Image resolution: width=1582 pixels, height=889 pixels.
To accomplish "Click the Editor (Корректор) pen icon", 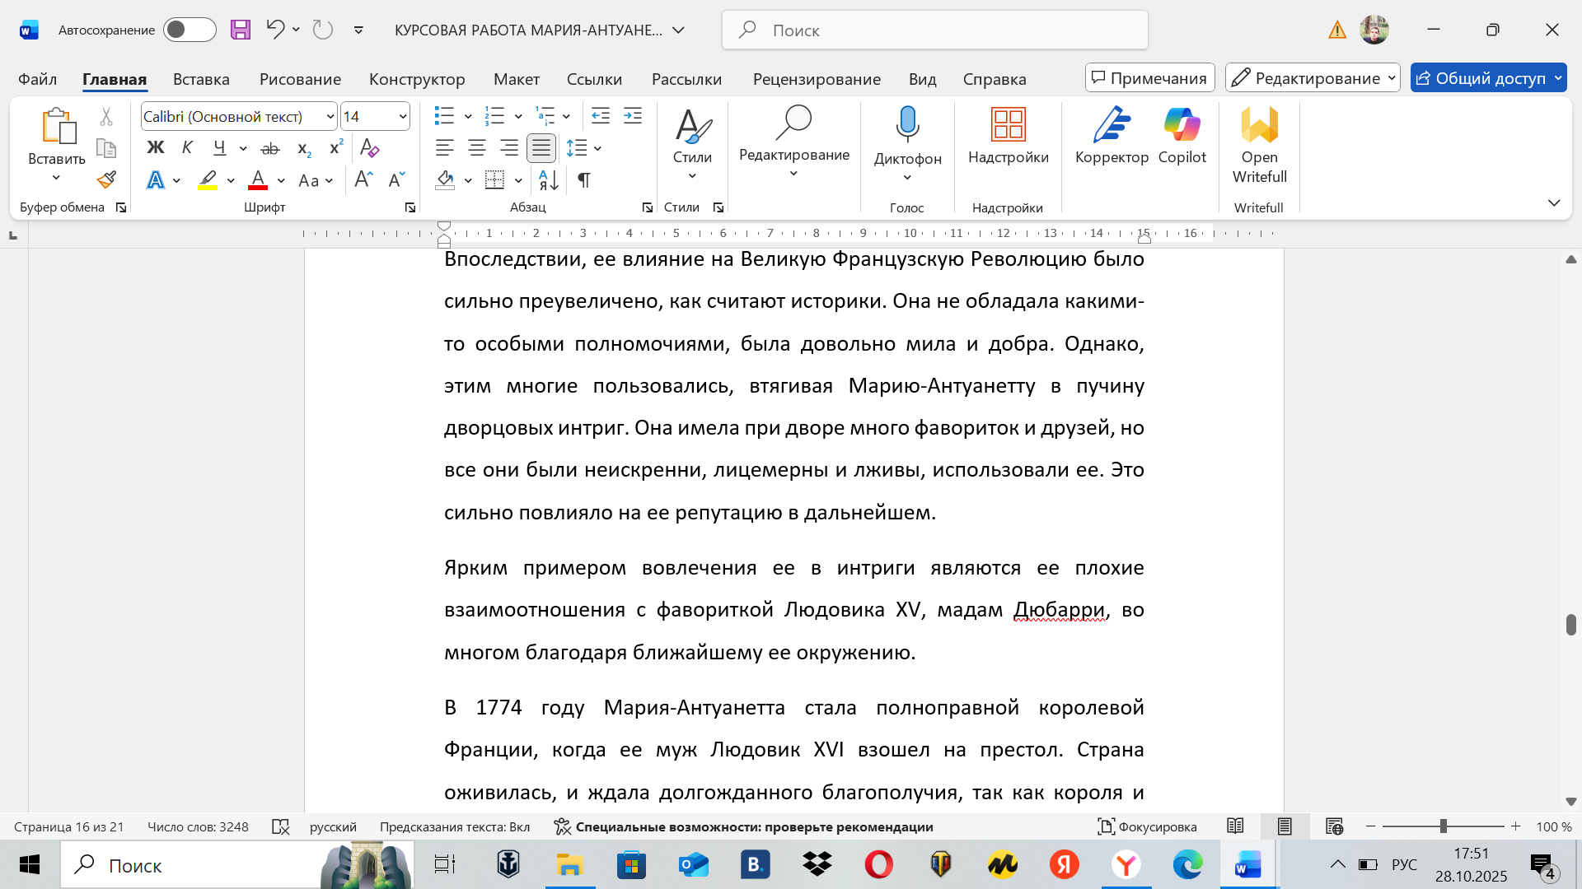I will (1112, 125).
